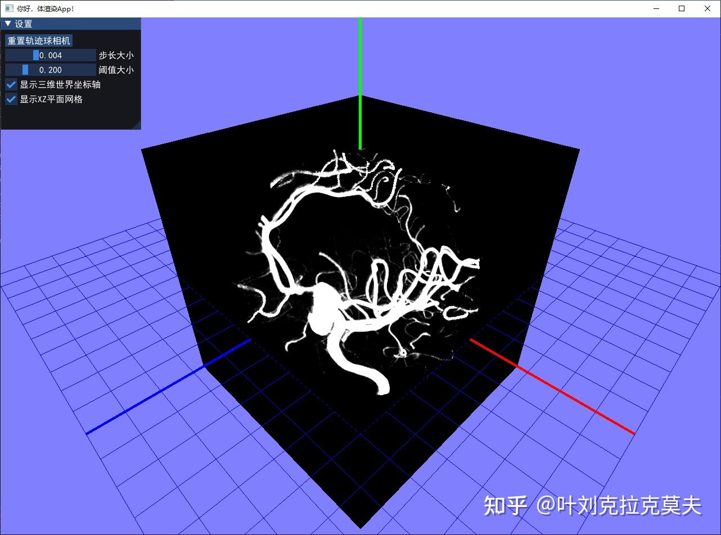Click the 步长大小 value showing 0.004
This screenshot has width=721, height=535.
pyautogui.click(x=49, y=55)
